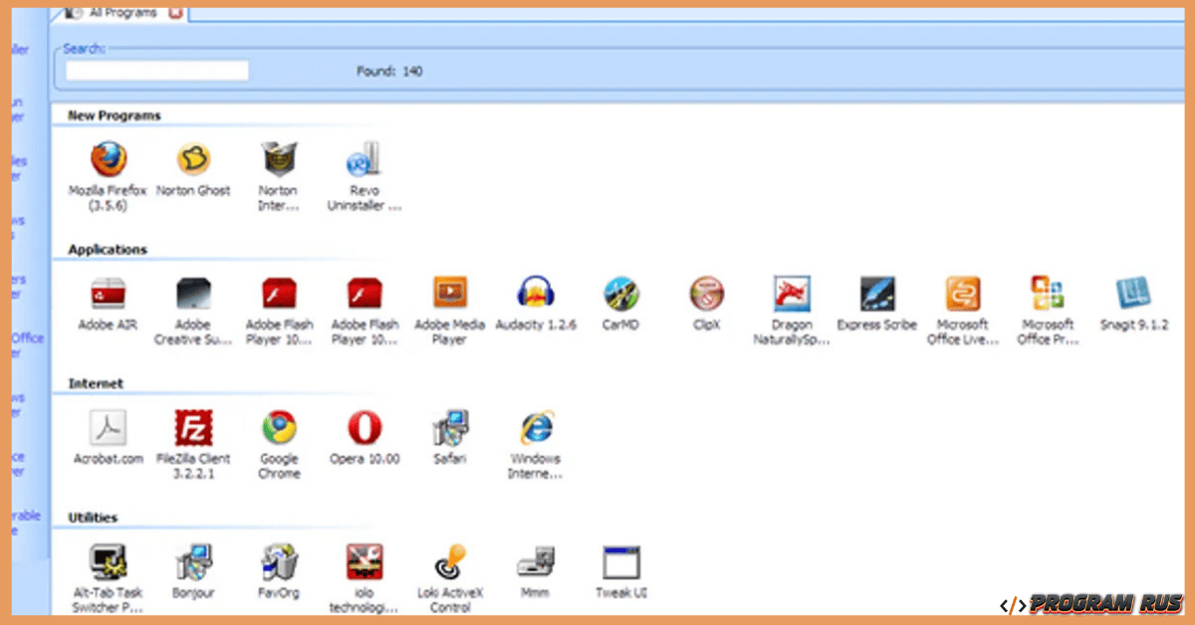Launch Snagit 9.1.2
Viewport: 1195px width, 625px height.
click(x=1133, y=294)
